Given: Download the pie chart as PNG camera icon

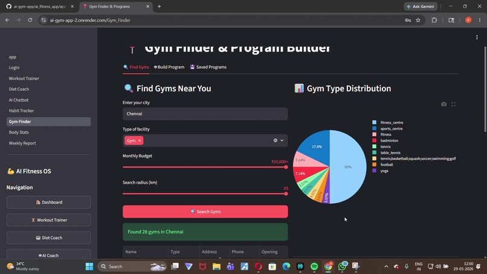Looking at the screenshot, I should point(444,104).
